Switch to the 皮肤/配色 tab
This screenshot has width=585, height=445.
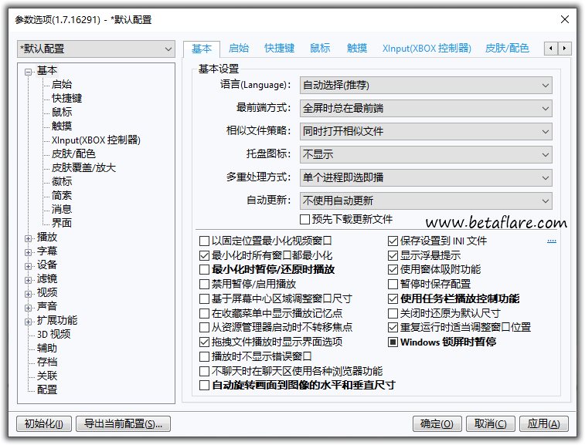pyautogui.click(x=507, y=48)
